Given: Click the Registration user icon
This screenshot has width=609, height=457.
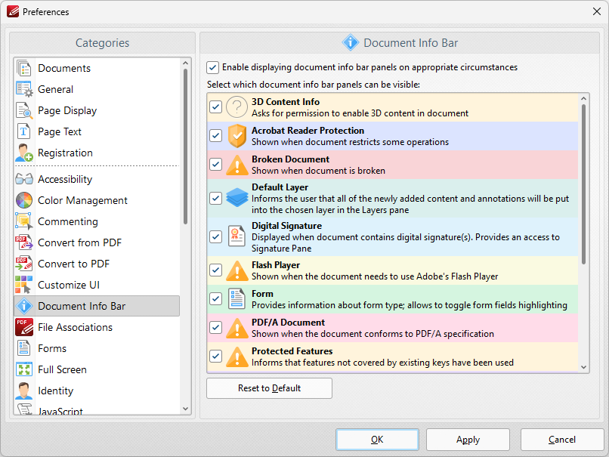Looking at the screenshot, I should 24,153.
